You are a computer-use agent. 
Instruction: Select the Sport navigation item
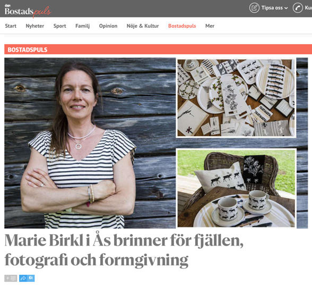pos(59,26)
